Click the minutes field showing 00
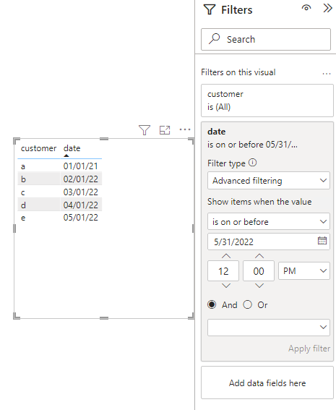The width and height of the screenshot is (336, 410). pos(259,271)
